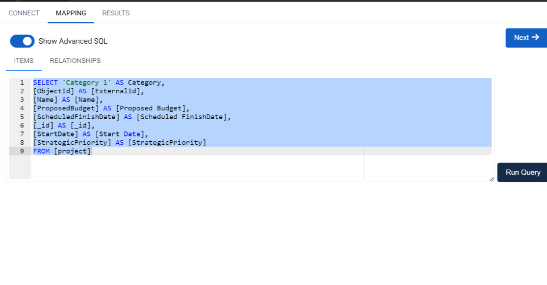The width and height of the screenshot is (547, 285).
Task: Run the SQL query
Action: click(522, 172)
